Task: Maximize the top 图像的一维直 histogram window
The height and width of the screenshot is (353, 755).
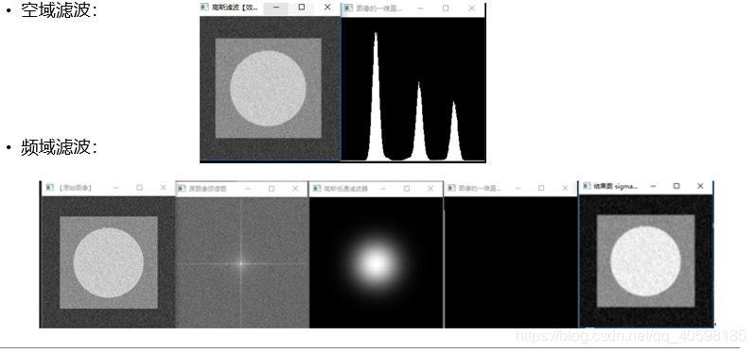Action: coord(446,8)
